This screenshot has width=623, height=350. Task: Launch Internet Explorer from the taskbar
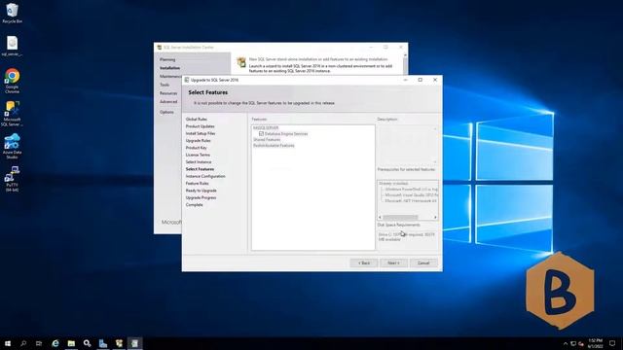coord(55,343)
